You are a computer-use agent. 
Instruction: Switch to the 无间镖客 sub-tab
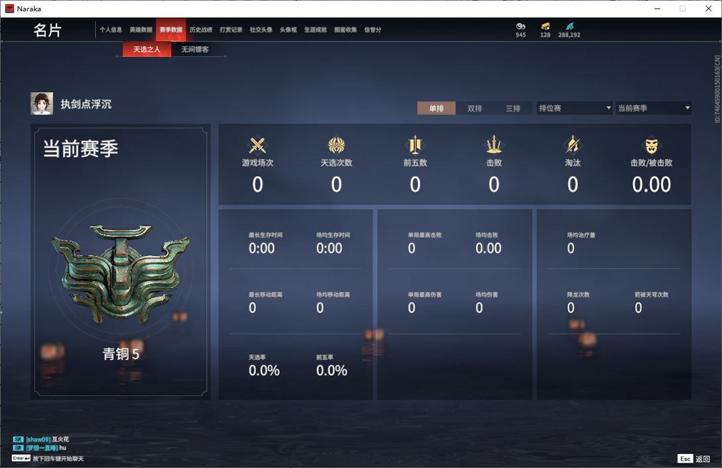pyautogui.click(x=195, y=49)
